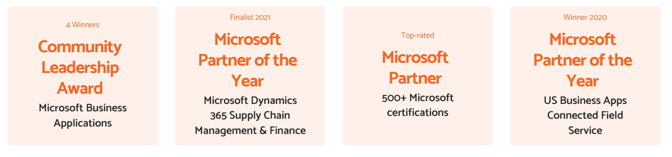The width and height of the screenshot is (672, 157).
Task: Select the 'Microsoft Partner' heading
Action: (415, 68)
